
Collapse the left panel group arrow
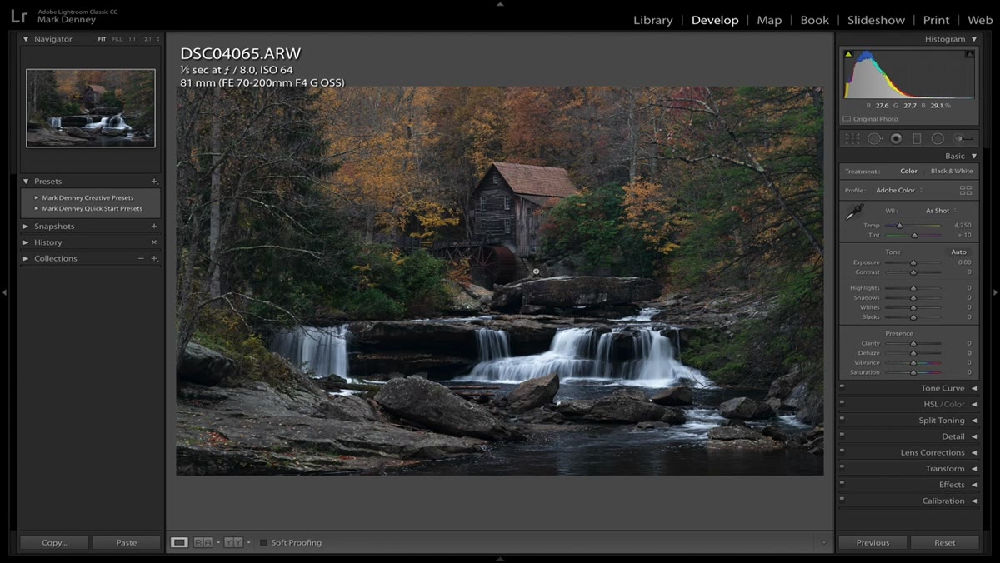tap(4, 292)
